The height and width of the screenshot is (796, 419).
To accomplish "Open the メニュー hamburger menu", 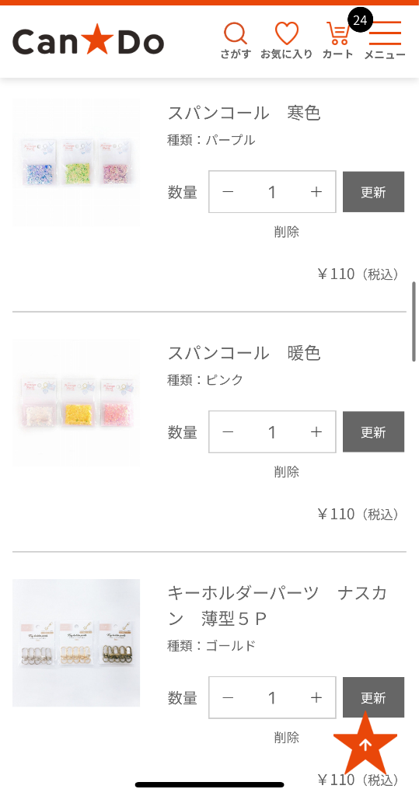I will click(385, 40).
